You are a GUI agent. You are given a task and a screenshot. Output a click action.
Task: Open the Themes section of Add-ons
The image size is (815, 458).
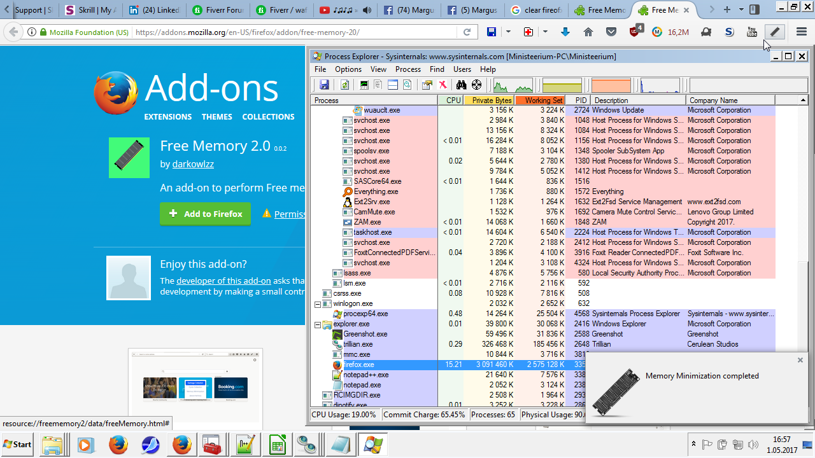click(x=216, y=117)
